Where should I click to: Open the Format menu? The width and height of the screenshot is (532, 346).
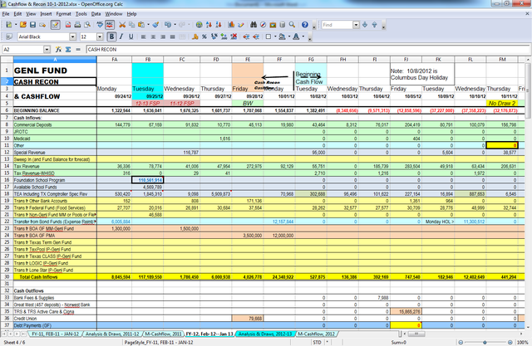pos(63,14)
